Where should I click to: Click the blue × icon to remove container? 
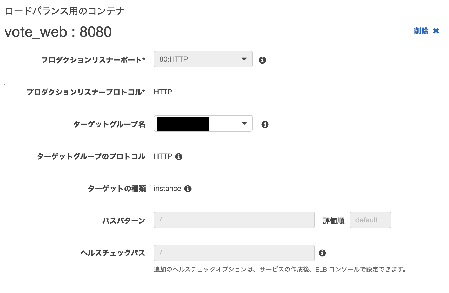coord(436,31)
